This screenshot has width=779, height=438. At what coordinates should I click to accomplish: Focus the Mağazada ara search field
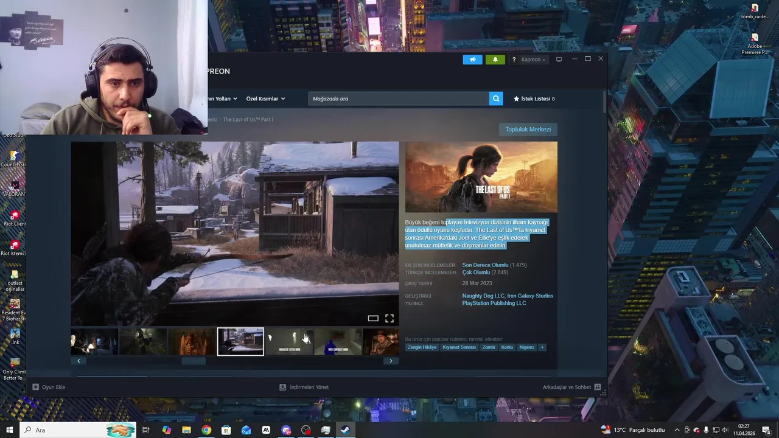click(399, 99)
